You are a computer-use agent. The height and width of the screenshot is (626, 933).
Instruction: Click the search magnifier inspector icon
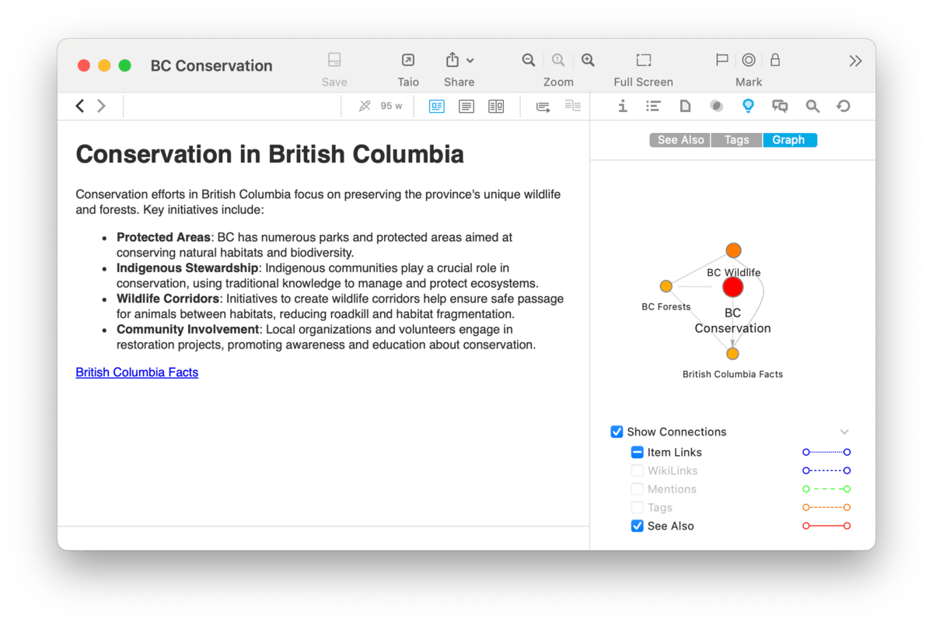[x=812, y=107]
